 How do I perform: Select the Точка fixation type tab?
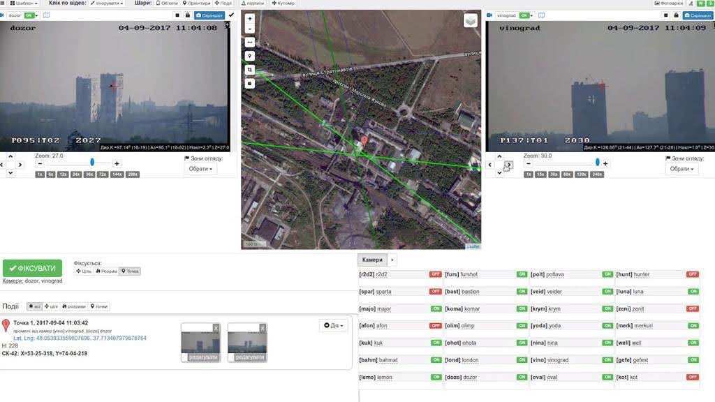click(x=129, y=271)
